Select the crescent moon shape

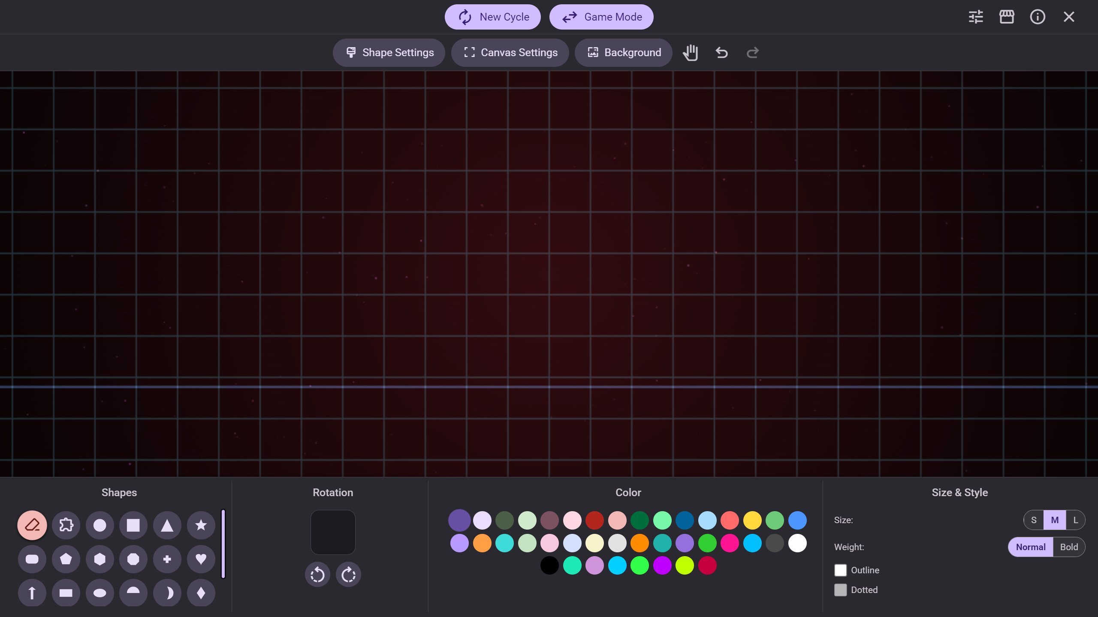tap(167, 593)
